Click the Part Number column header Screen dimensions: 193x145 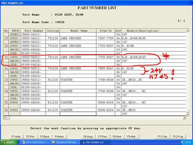click(x=33, y=31)
